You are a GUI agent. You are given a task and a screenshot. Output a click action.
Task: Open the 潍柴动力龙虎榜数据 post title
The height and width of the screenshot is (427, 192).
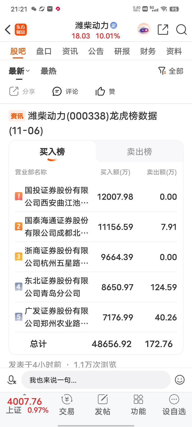pyautogui.click(x=83, y=123)
